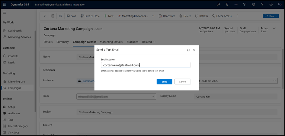The height and width of the screenshot is (136, 285).
Task: Refresh the campaign record
Action: 201,16
